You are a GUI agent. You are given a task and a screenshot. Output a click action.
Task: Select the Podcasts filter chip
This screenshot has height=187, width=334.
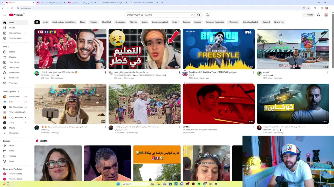click(93, 22)
